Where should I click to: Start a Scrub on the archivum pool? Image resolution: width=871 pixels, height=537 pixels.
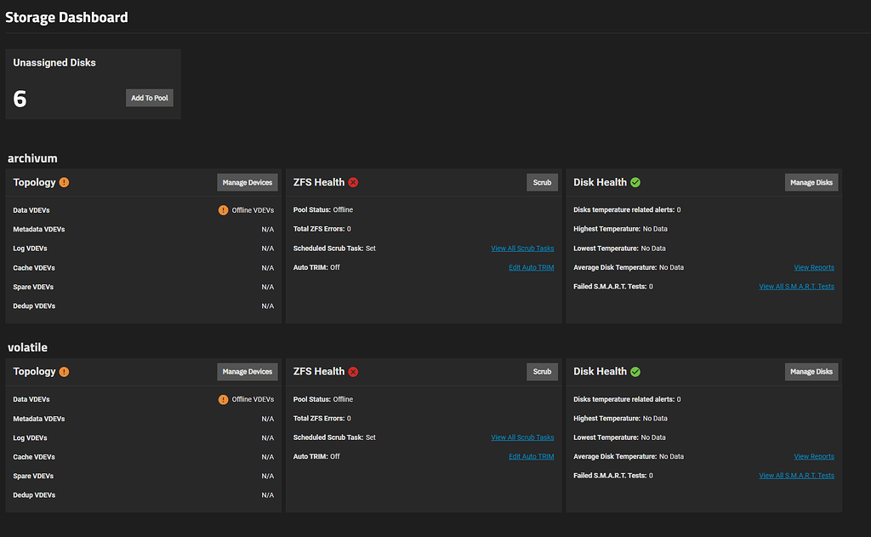coord(542,181)
